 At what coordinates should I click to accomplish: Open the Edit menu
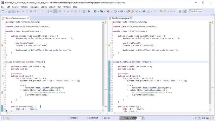tap(8, 7)
